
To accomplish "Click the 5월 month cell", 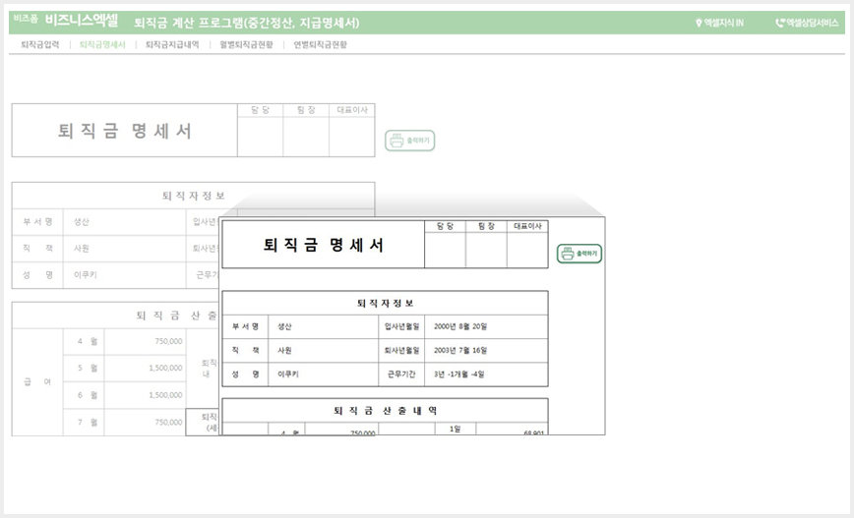I will tap(84, 369).
